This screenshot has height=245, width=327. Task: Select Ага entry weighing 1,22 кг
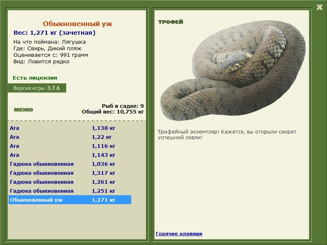[70, 137]
